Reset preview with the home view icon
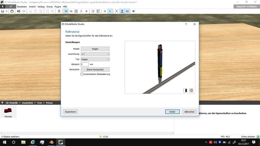Screen dimensions: 260x146 [x=191, y=91]
